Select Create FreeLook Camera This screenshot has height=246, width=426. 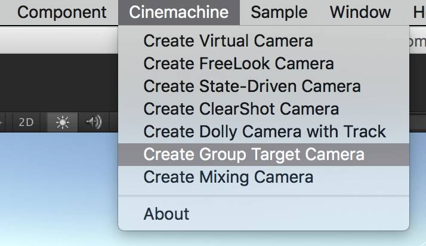tap(239, 63)
